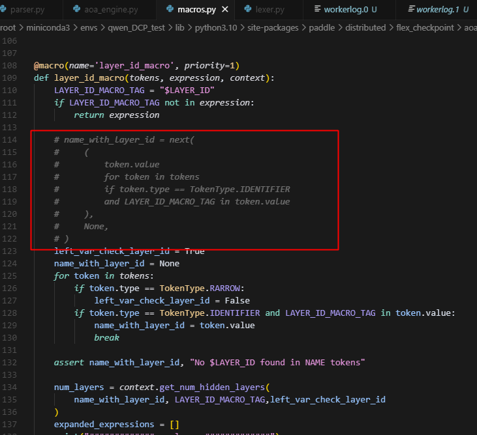
Task: Click the Python icon on aoa_engine.py tab
Action: 76,10
